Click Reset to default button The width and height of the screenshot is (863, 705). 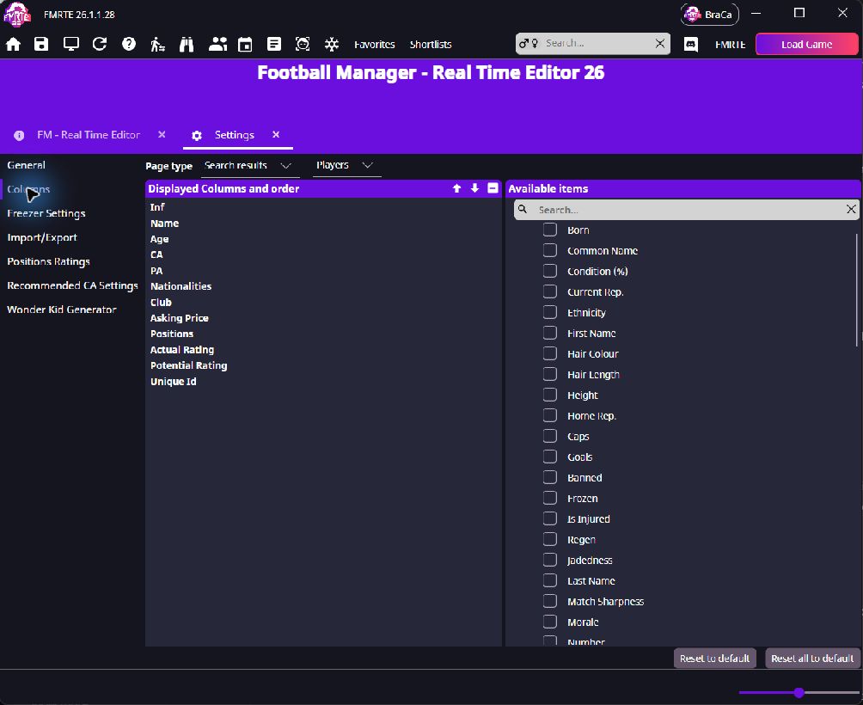tap(714, 659)
